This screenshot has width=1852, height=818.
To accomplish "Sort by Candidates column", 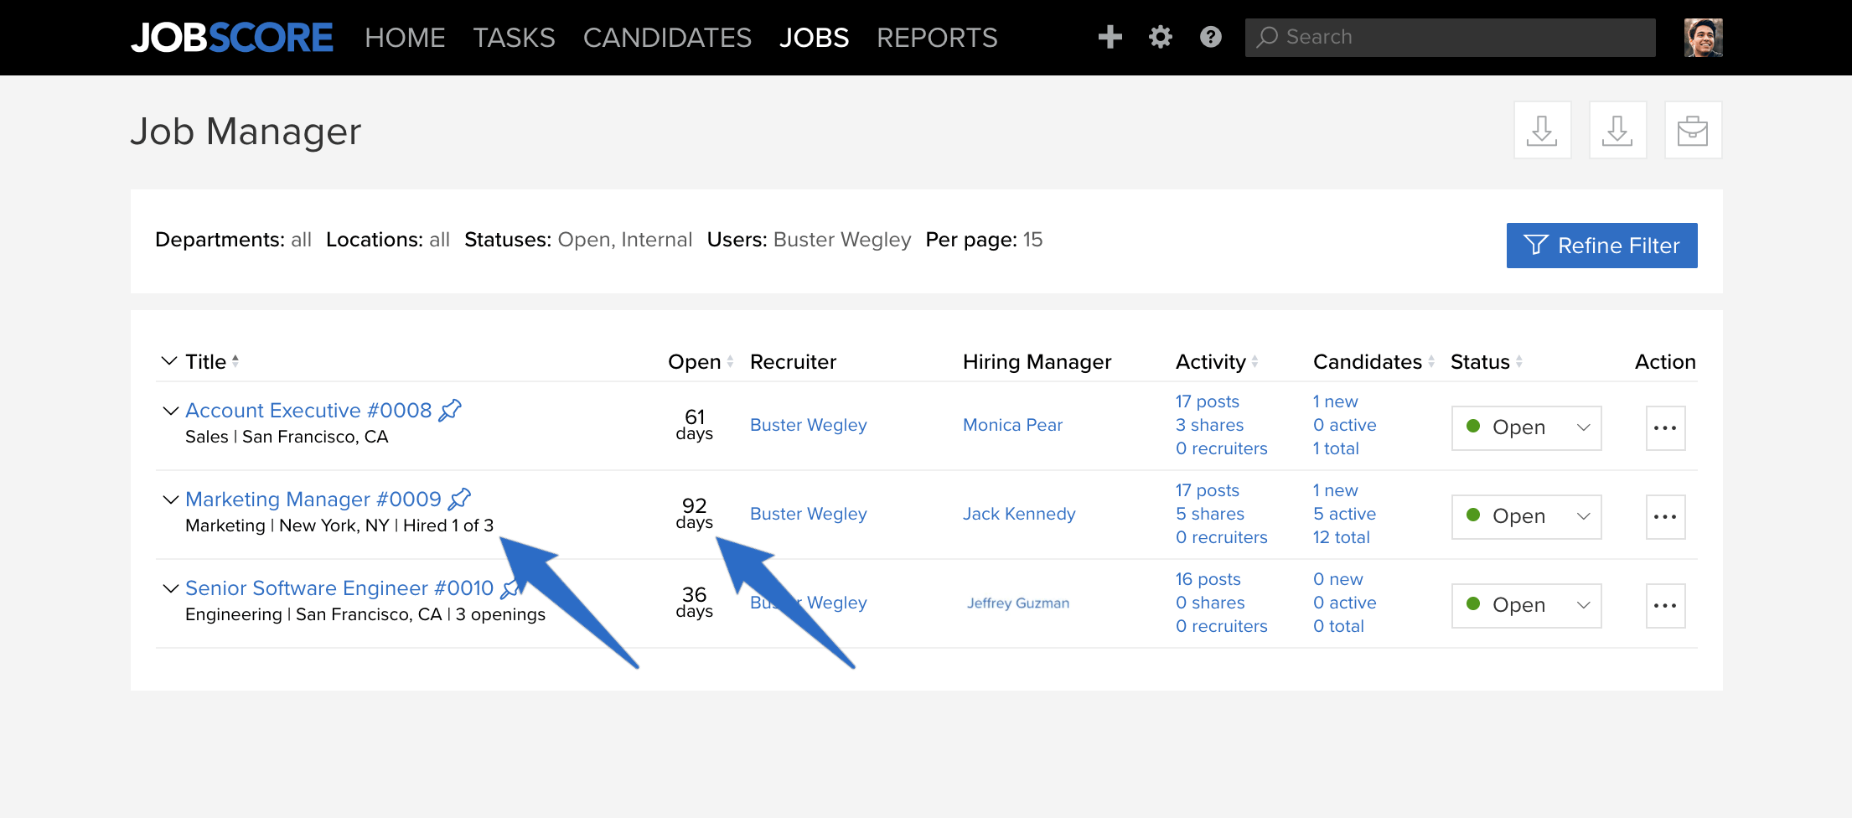I will pyautogui.click(x=1431, y=361).
